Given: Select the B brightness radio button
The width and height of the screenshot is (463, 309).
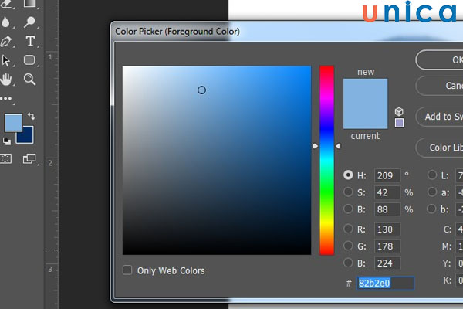Looking at the screenshot, I should pyautogui.click(x=348, y=209).
